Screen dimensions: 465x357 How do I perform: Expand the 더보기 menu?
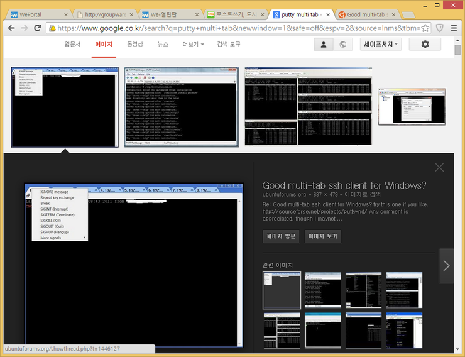pos(193,44)
